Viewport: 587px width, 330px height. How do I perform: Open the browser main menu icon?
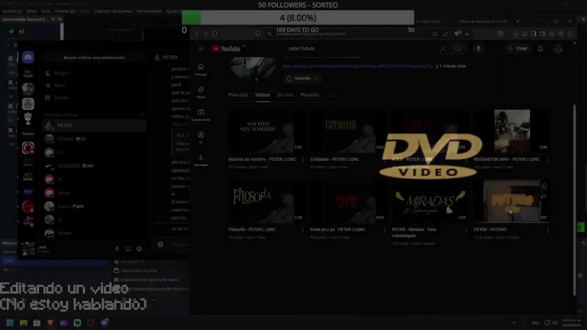pyautogui.click(x=570, y=33)
